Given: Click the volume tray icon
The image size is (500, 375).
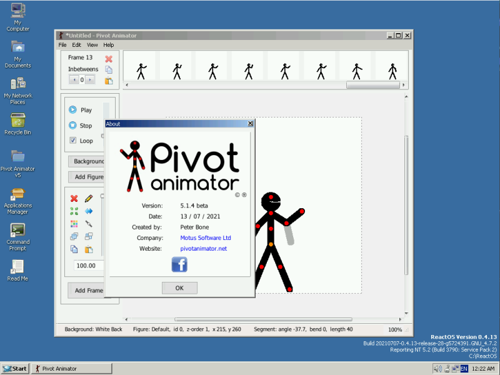Looking at the screenshot, I should [438, 369].
